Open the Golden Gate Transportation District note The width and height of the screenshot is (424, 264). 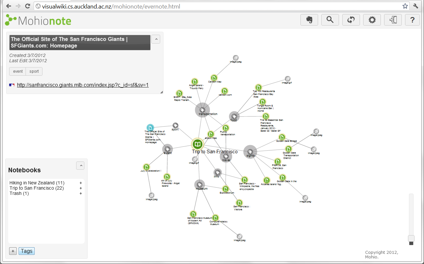click(x=288, y=149)
